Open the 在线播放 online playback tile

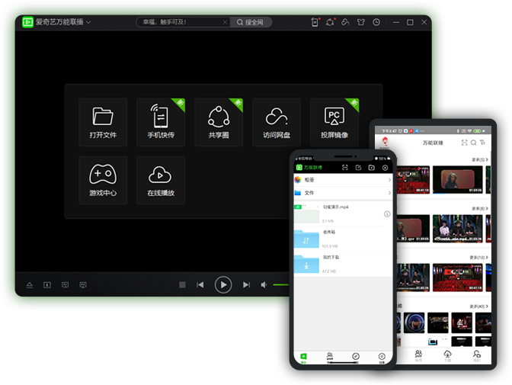point(161,180)
